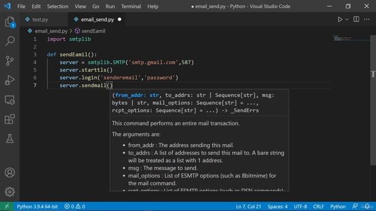Open the Manage gear settings
The width and height of the screenshot is (376, 211).
(x=9, y=192)
